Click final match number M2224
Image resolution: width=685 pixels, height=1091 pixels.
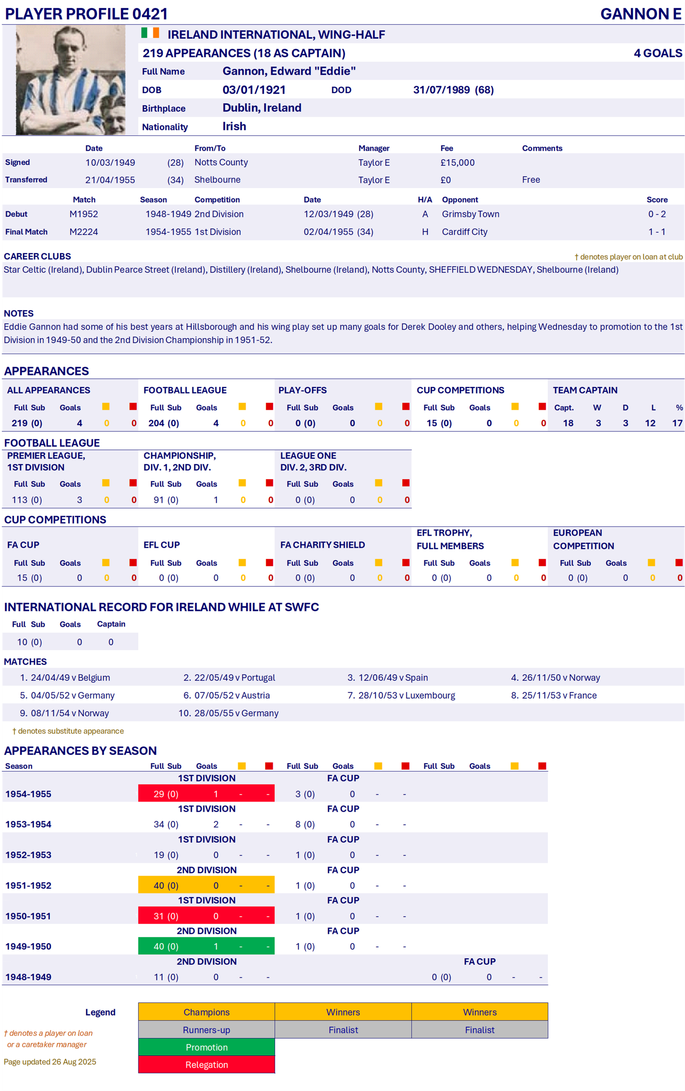tap(83, 231)
